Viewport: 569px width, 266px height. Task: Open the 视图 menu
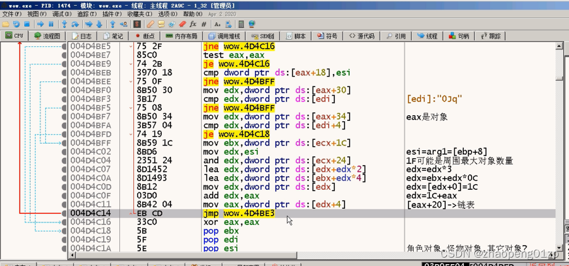tap(37, 14)
